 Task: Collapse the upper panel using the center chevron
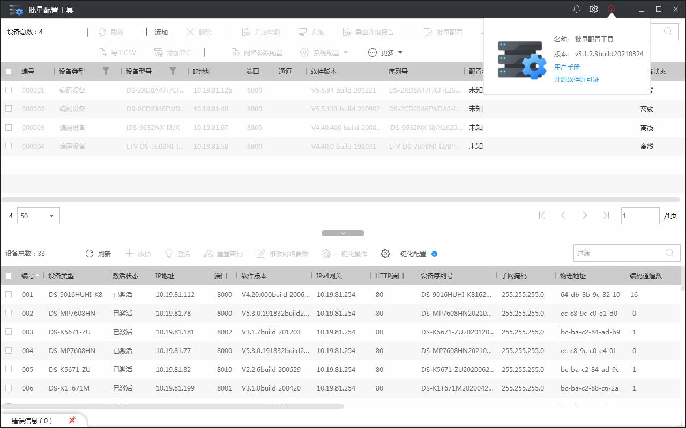[x=343, y=233]
